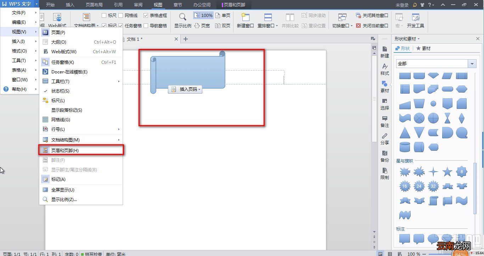Click the 100% zoom button in ribbon
484x256 pixels.
pyautogui.click(x=203, y=16)
